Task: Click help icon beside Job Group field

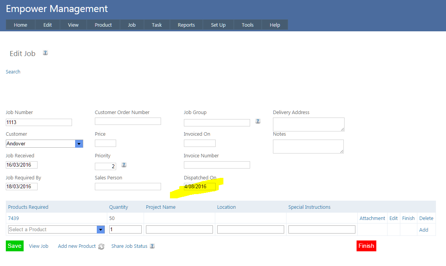Action: pyautogui.click(x=258, y=121)
